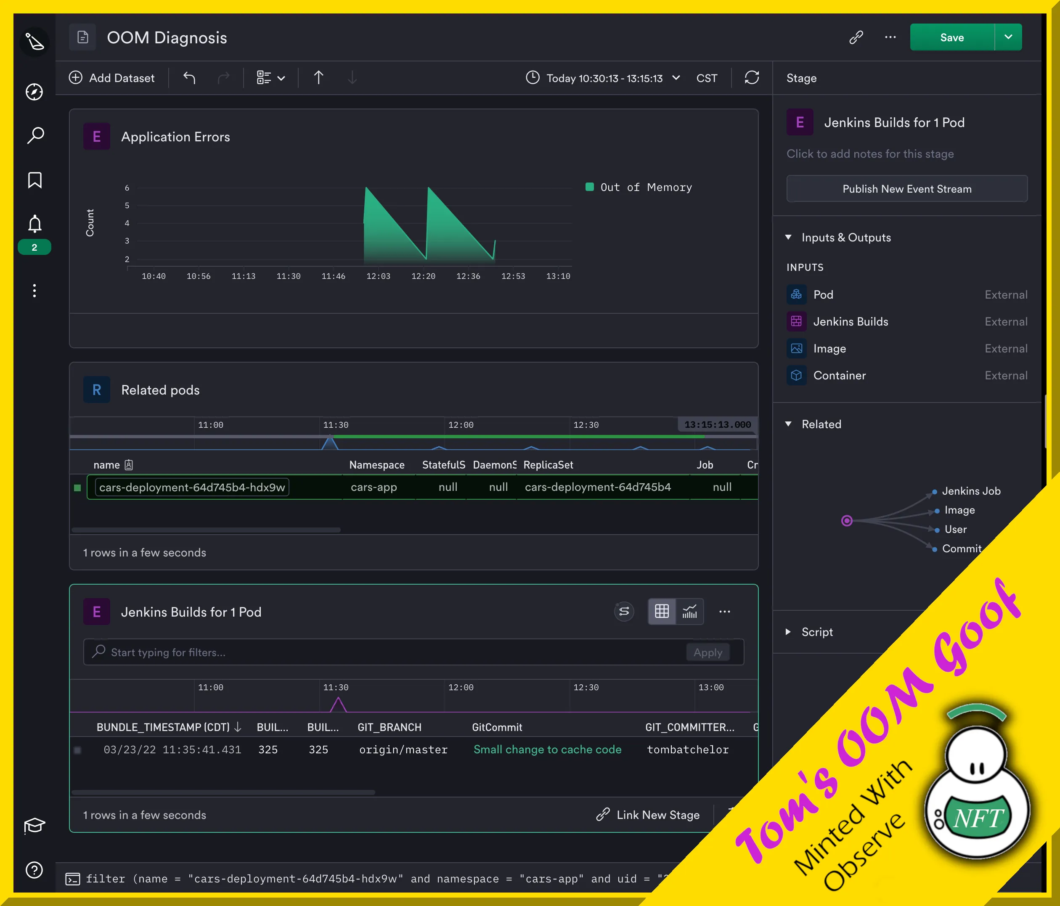Open the Explore compass icon in sidebar
Viewport: 1060px width, 906px height.
[35, 92]
